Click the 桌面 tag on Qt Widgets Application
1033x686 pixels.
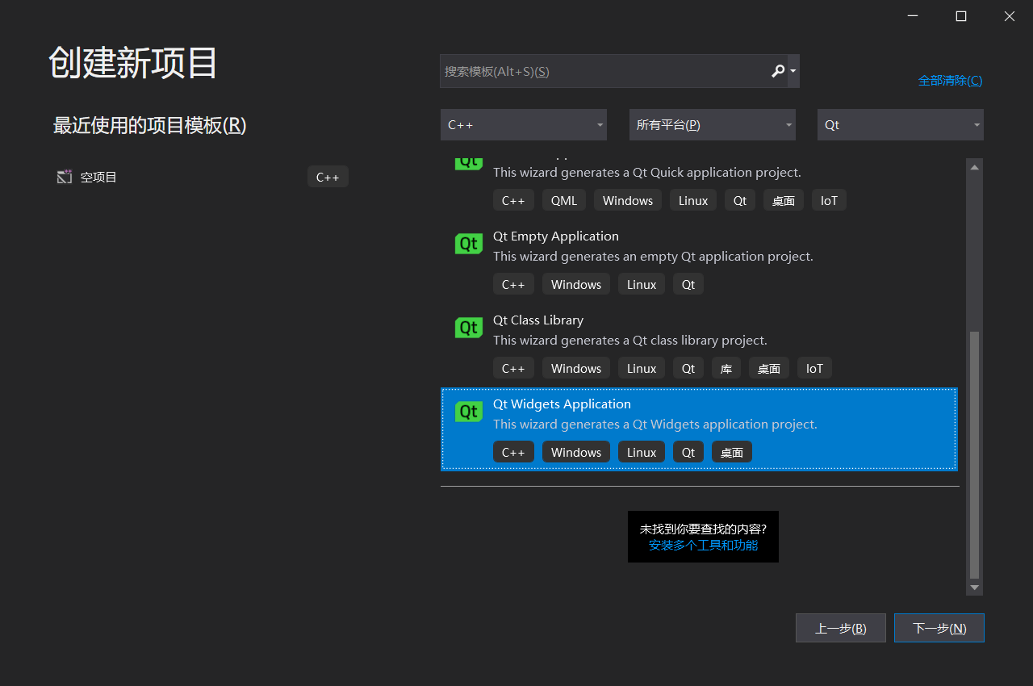click(731, 451)
